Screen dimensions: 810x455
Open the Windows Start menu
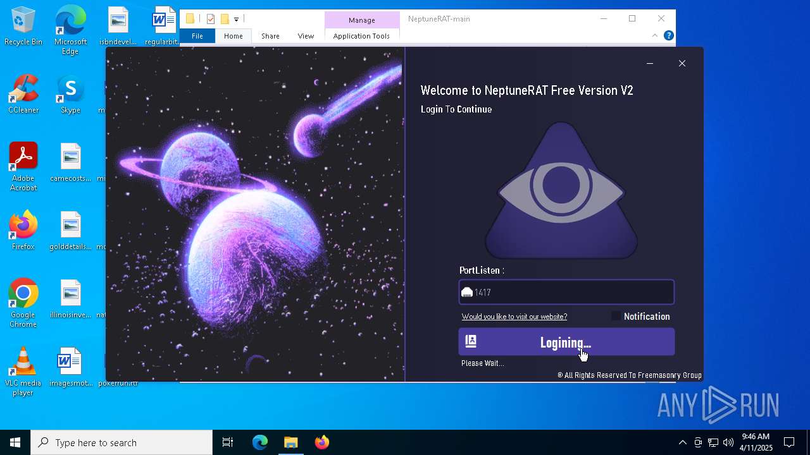[15, 442]
